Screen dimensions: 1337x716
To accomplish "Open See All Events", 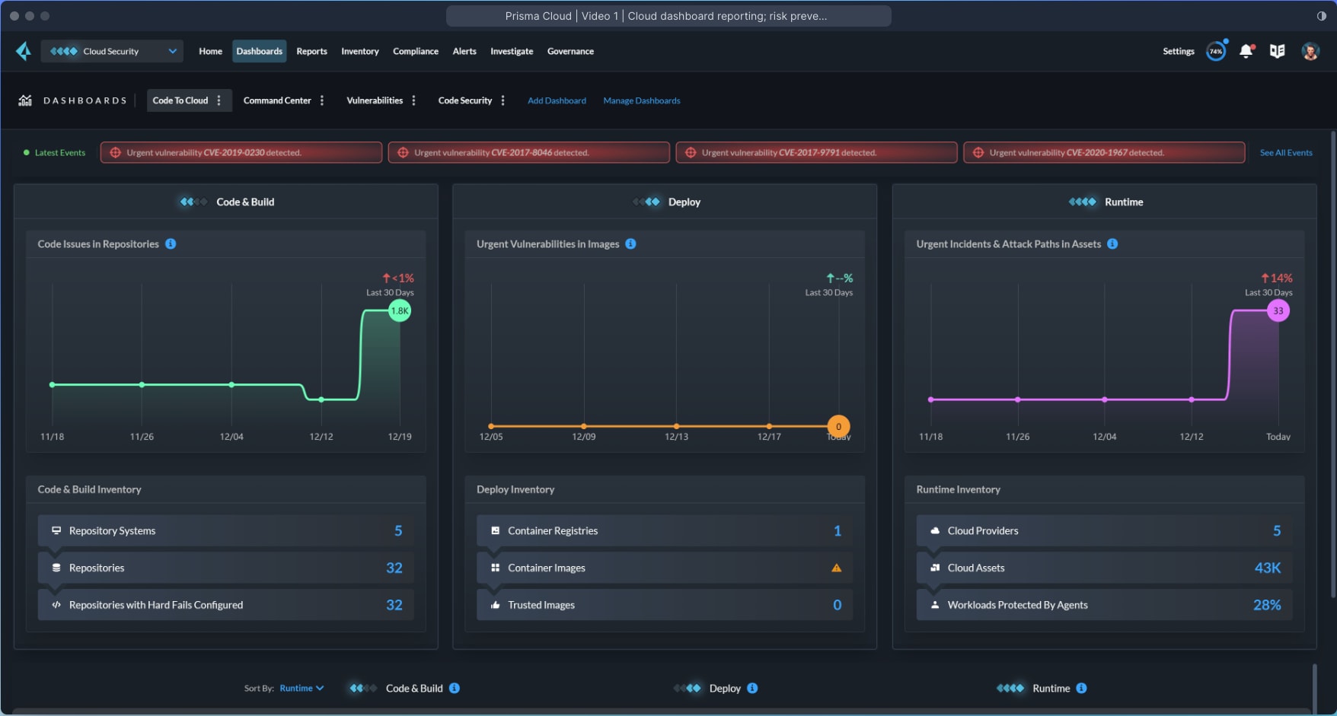I will 1286,152.
